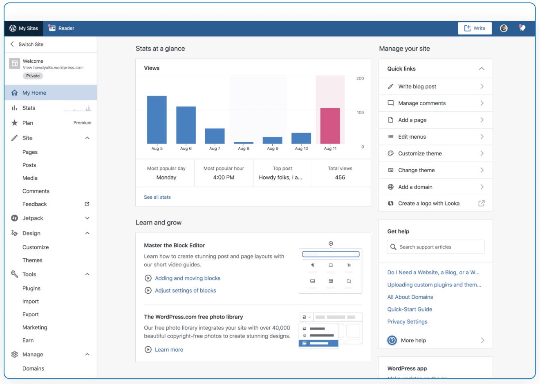Collapse the Quick links panel
This screenshot has width=540, height=384.
click(482, 69)
